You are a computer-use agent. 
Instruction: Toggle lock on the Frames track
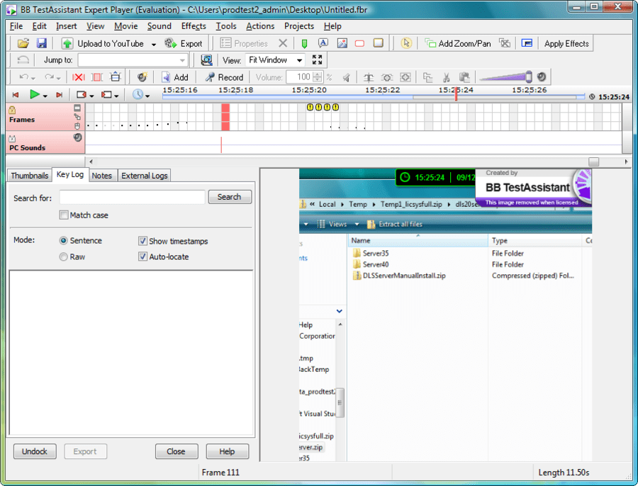tap(12, 110)
